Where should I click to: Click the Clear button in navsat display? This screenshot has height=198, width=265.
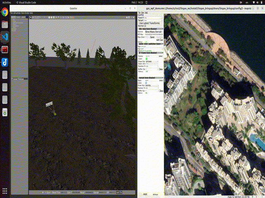click(x=161, y=91)
